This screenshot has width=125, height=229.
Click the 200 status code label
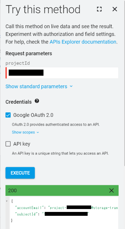coord(13,190)
